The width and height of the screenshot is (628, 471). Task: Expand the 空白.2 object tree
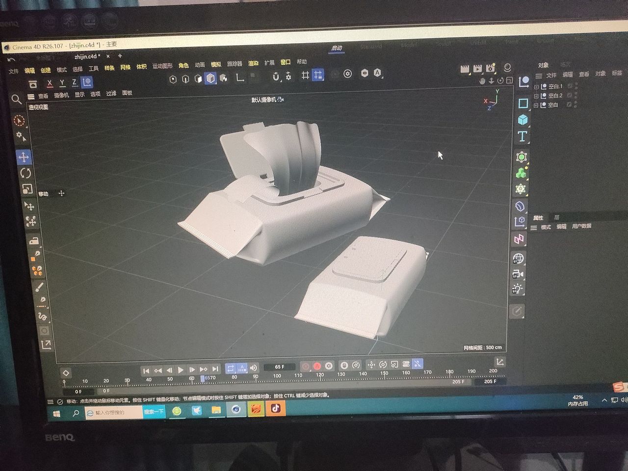point(537,96)
